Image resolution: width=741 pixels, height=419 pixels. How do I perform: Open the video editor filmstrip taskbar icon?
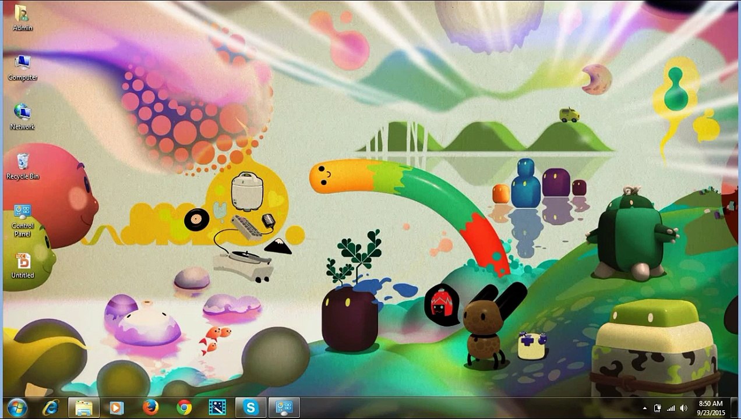pyautogui.click(x=218, y=408)
